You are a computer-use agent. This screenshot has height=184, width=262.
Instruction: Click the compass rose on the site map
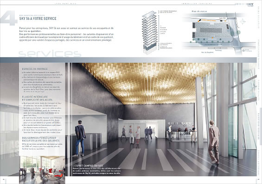pos(243,21)
